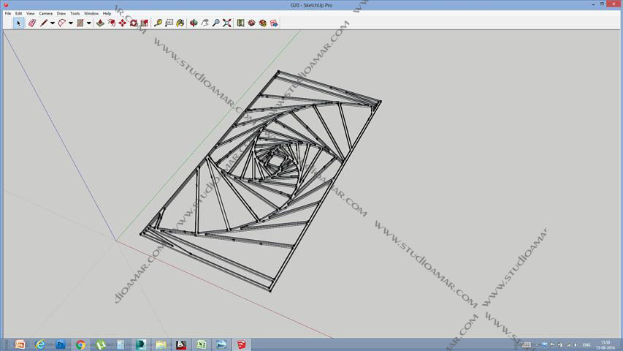Pick the Move tool
The width and height of the screenshot is (623, 351).
[x=123, y=23]
